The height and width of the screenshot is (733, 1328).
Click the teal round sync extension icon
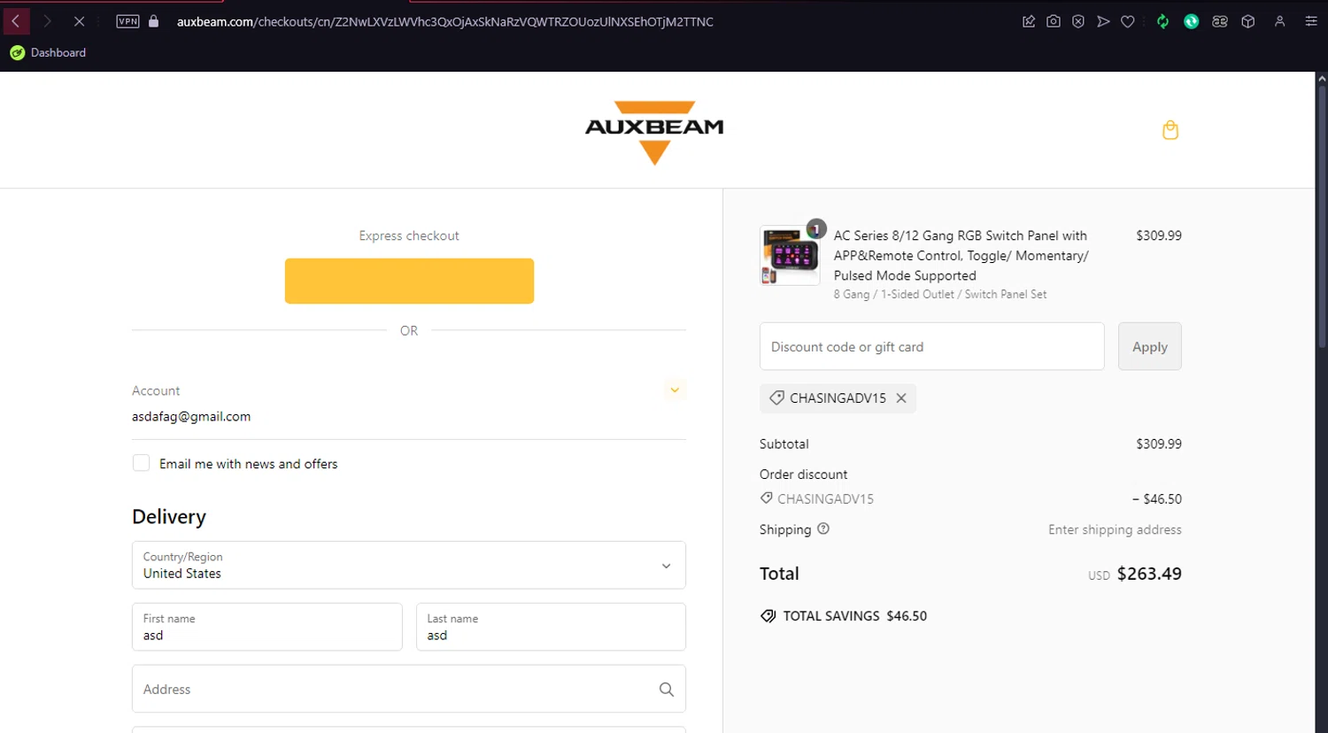(1192, 21)
